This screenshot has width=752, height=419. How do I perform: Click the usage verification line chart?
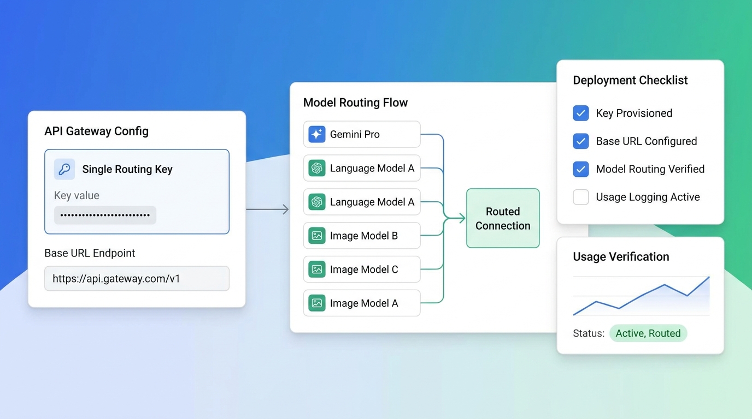click(x=641, y=296)
